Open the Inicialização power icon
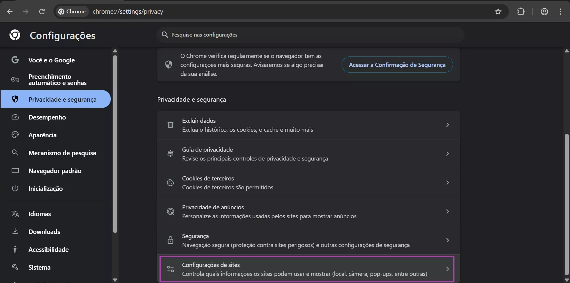 pyautogui.click(x=15, y=188)
